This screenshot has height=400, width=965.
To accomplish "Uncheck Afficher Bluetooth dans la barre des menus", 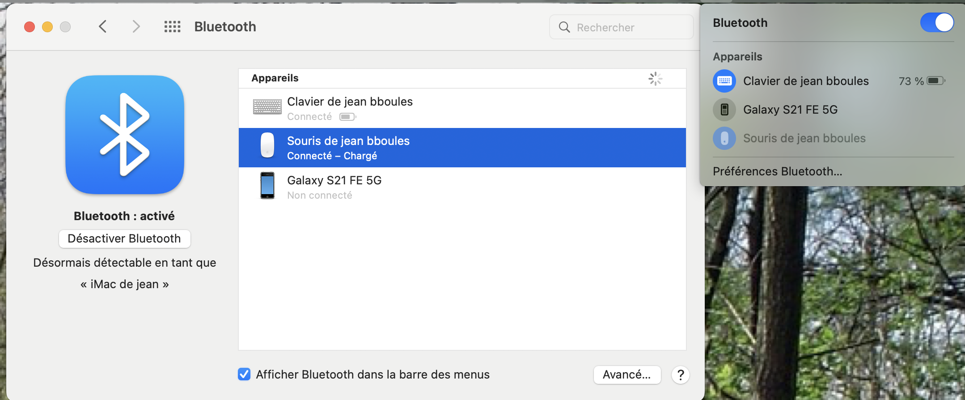I will 244,374.
